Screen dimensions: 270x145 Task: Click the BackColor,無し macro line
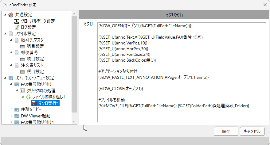pos(127,60)
